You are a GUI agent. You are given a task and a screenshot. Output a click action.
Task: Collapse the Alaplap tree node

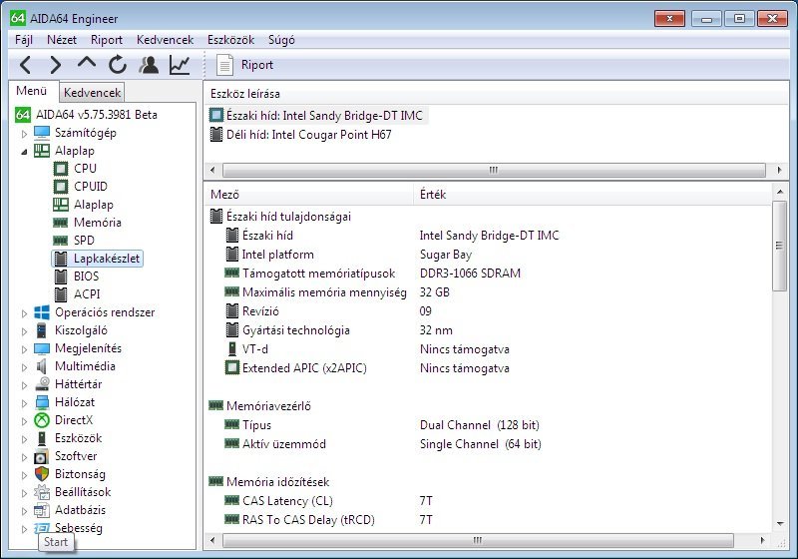click(x=24, y=152)
